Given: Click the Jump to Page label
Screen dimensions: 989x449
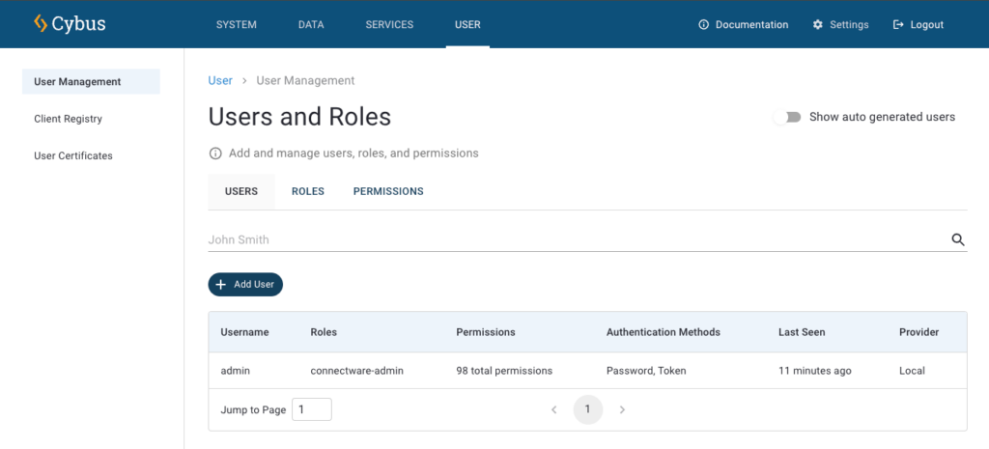Looking at the screenshot, I should pos(253,410).
